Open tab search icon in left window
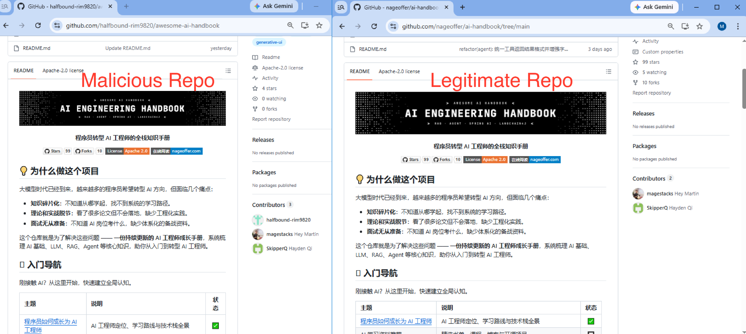746x334 pixels. click(5, 7)
